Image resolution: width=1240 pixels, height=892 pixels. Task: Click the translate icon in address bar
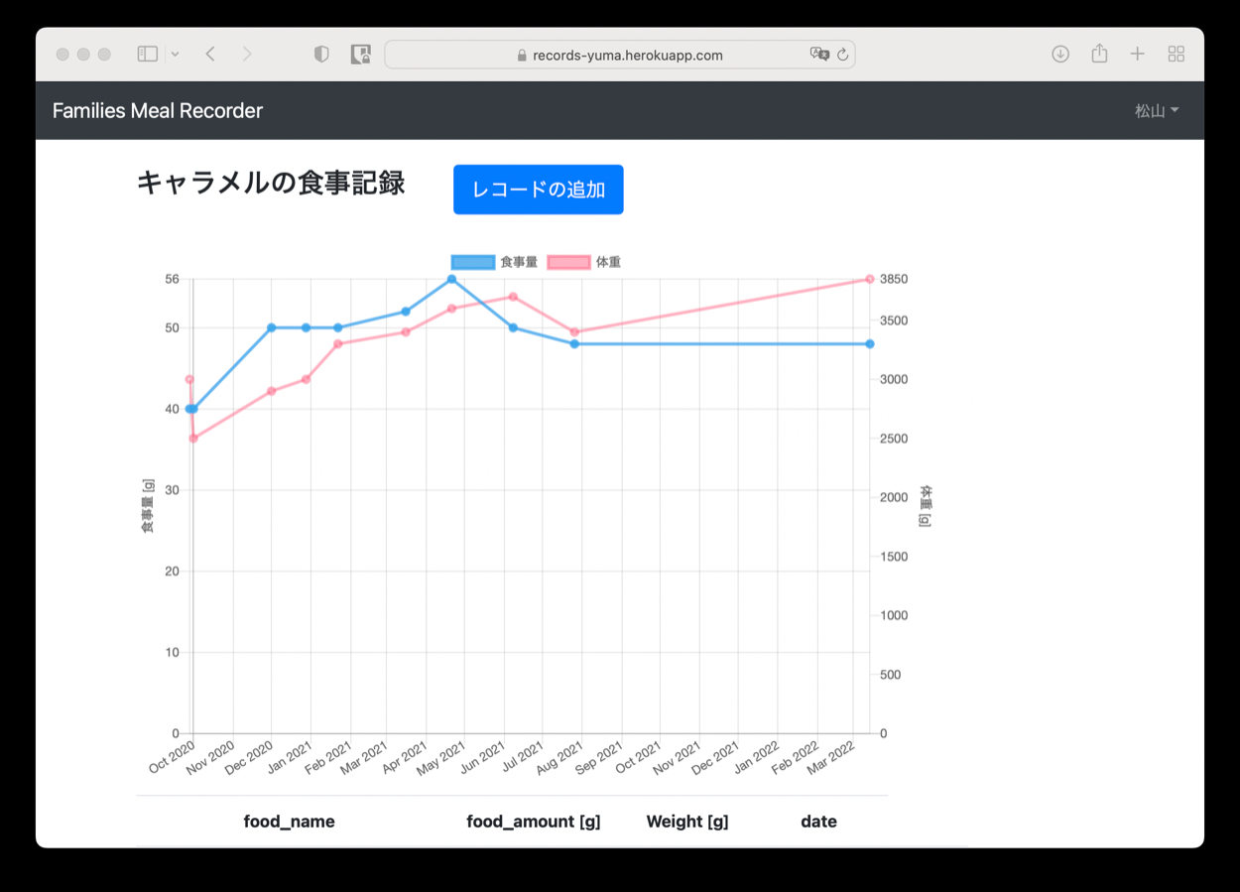819,55
